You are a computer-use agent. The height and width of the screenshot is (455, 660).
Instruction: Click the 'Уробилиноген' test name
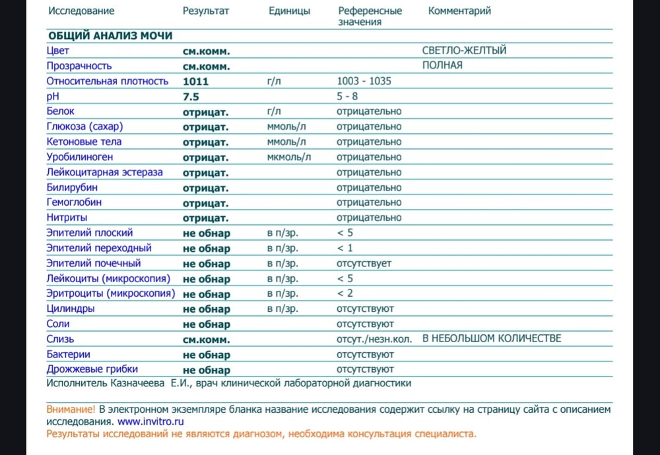pyautogui.click(x=79, y=157)
